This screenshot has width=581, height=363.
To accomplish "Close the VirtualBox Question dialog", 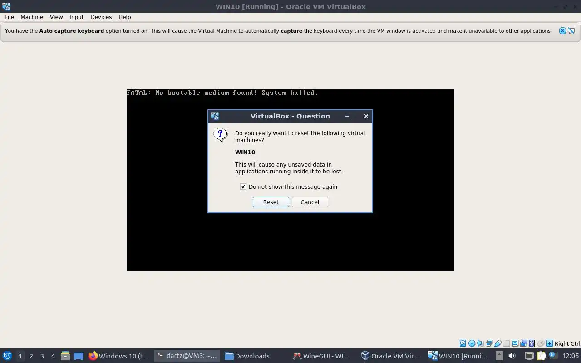I will [x=366, y=116].
